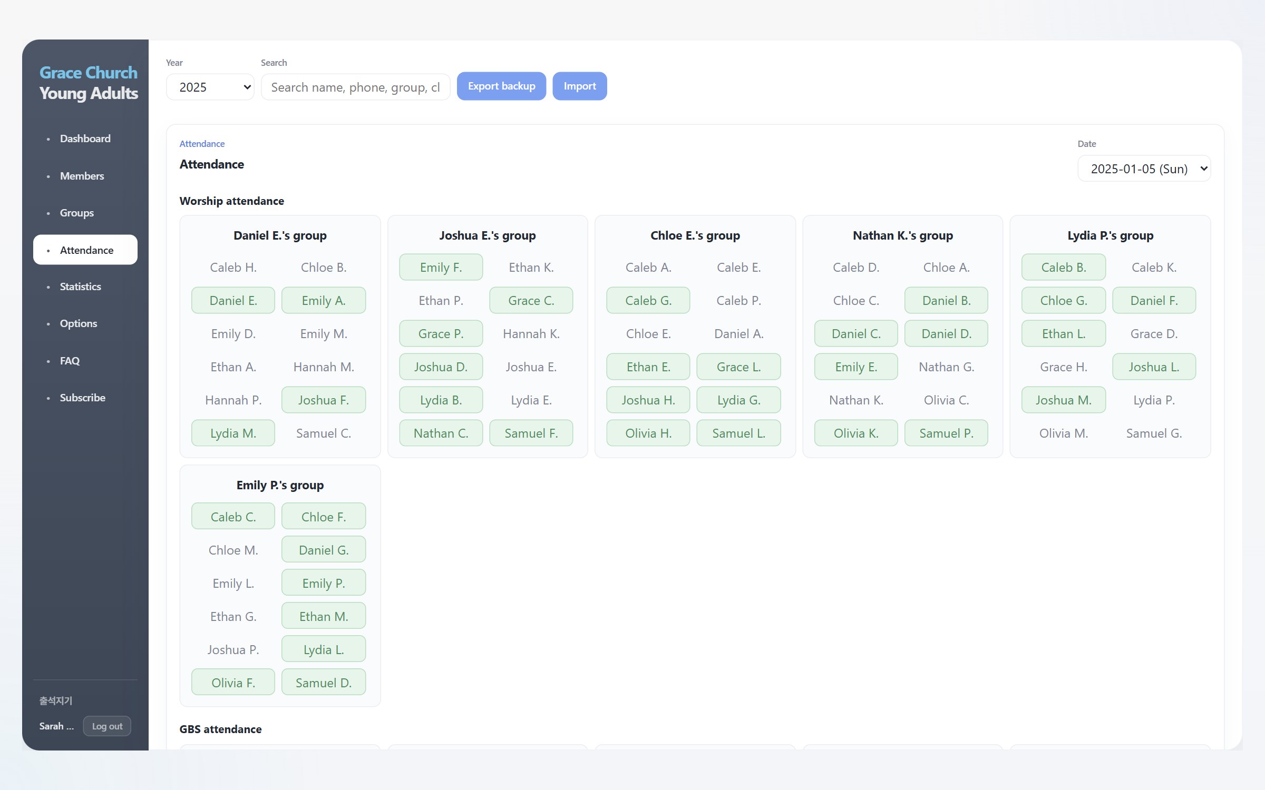1265x790 pixels.
Task: Click the Log out button
Action: point(107,726)
